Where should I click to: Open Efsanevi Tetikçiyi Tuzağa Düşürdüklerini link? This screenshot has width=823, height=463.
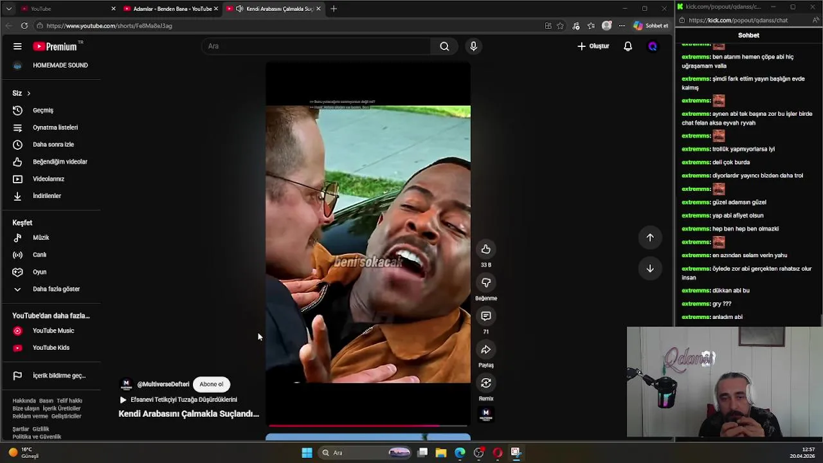click(x=184, y=399)
